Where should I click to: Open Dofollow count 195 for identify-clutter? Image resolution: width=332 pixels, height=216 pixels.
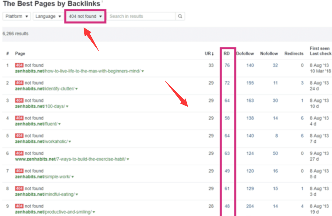(250, 83)
